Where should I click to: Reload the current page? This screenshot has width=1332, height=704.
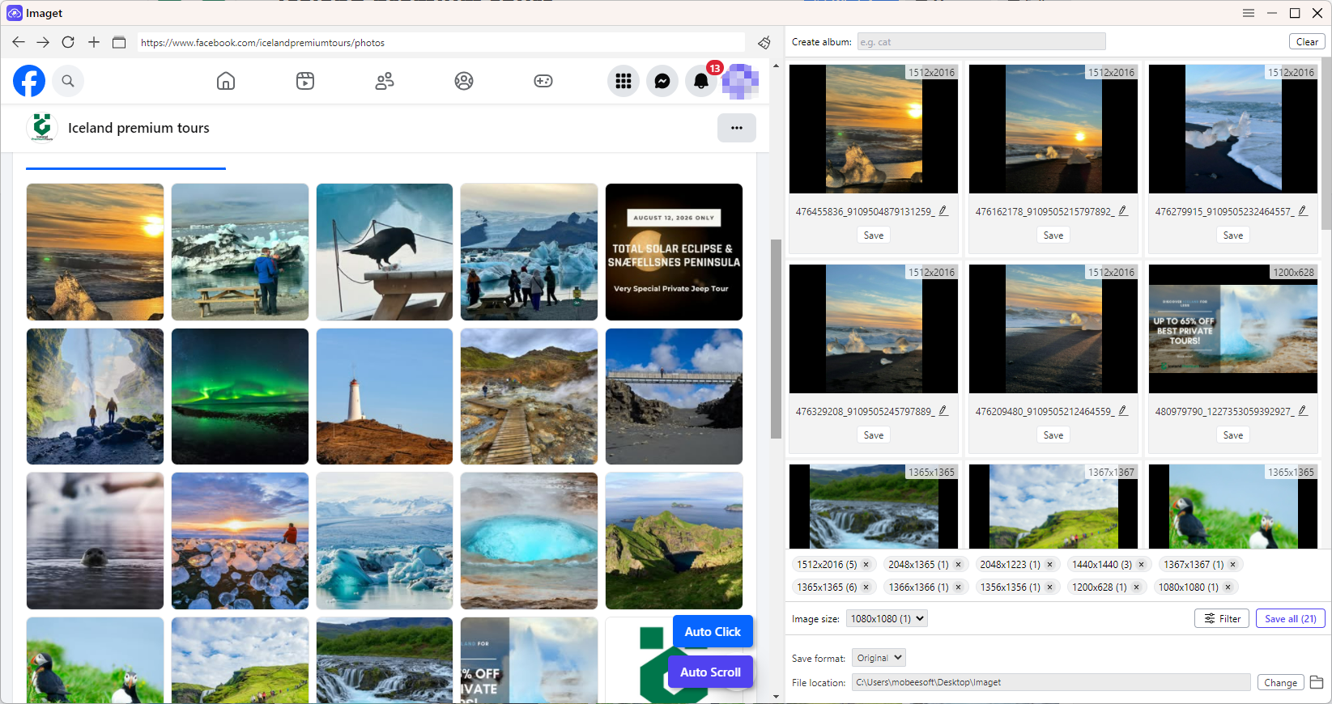click(x=68, y=42)
